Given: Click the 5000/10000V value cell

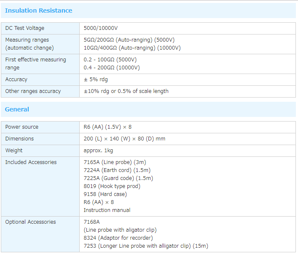Looking at the screenshot, I should point(101,28).
